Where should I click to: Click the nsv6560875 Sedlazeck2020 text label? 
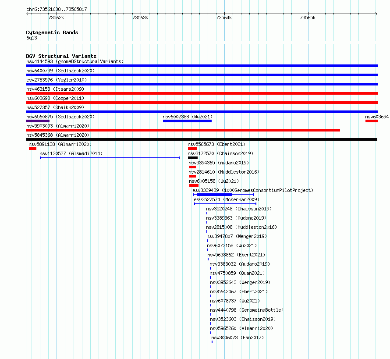(x=60, y=117)
